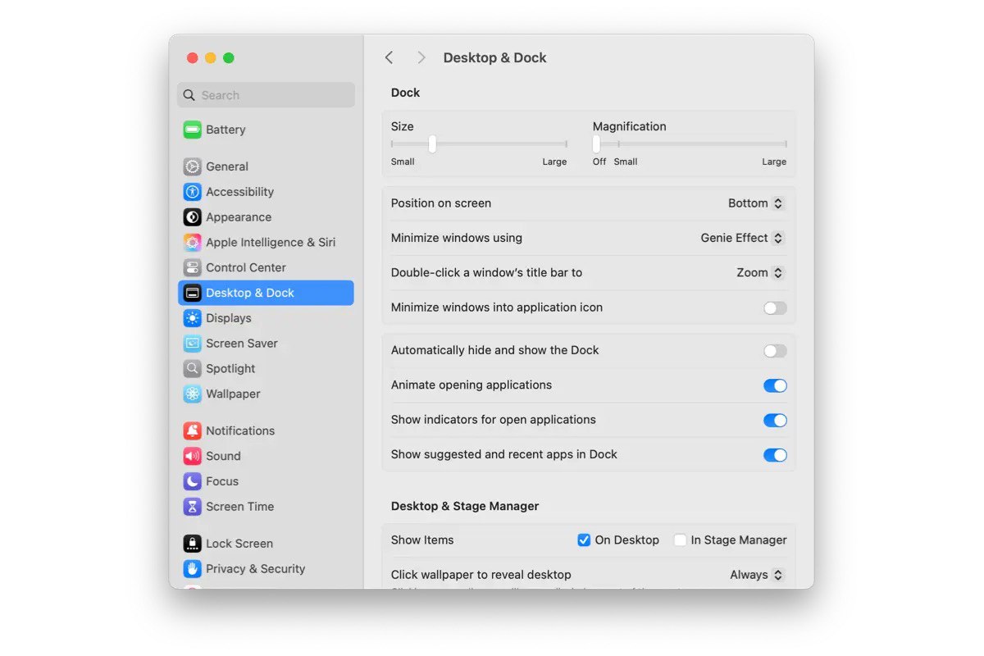Click the Displays sun icon
The image size is (984, 656).
(193, 318)
